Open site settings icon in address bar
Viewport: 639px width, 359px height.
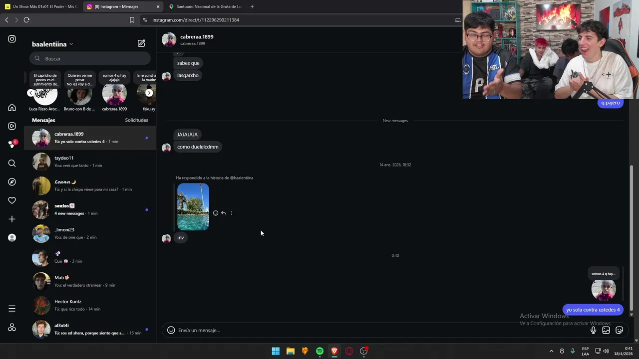pyautogui.click(x=145, y=20)
